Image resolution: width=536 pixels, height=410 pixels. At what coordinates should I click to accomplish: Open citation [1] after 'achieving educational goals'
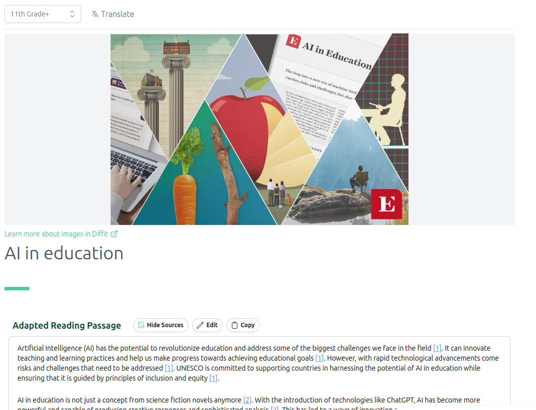[319, 358]
